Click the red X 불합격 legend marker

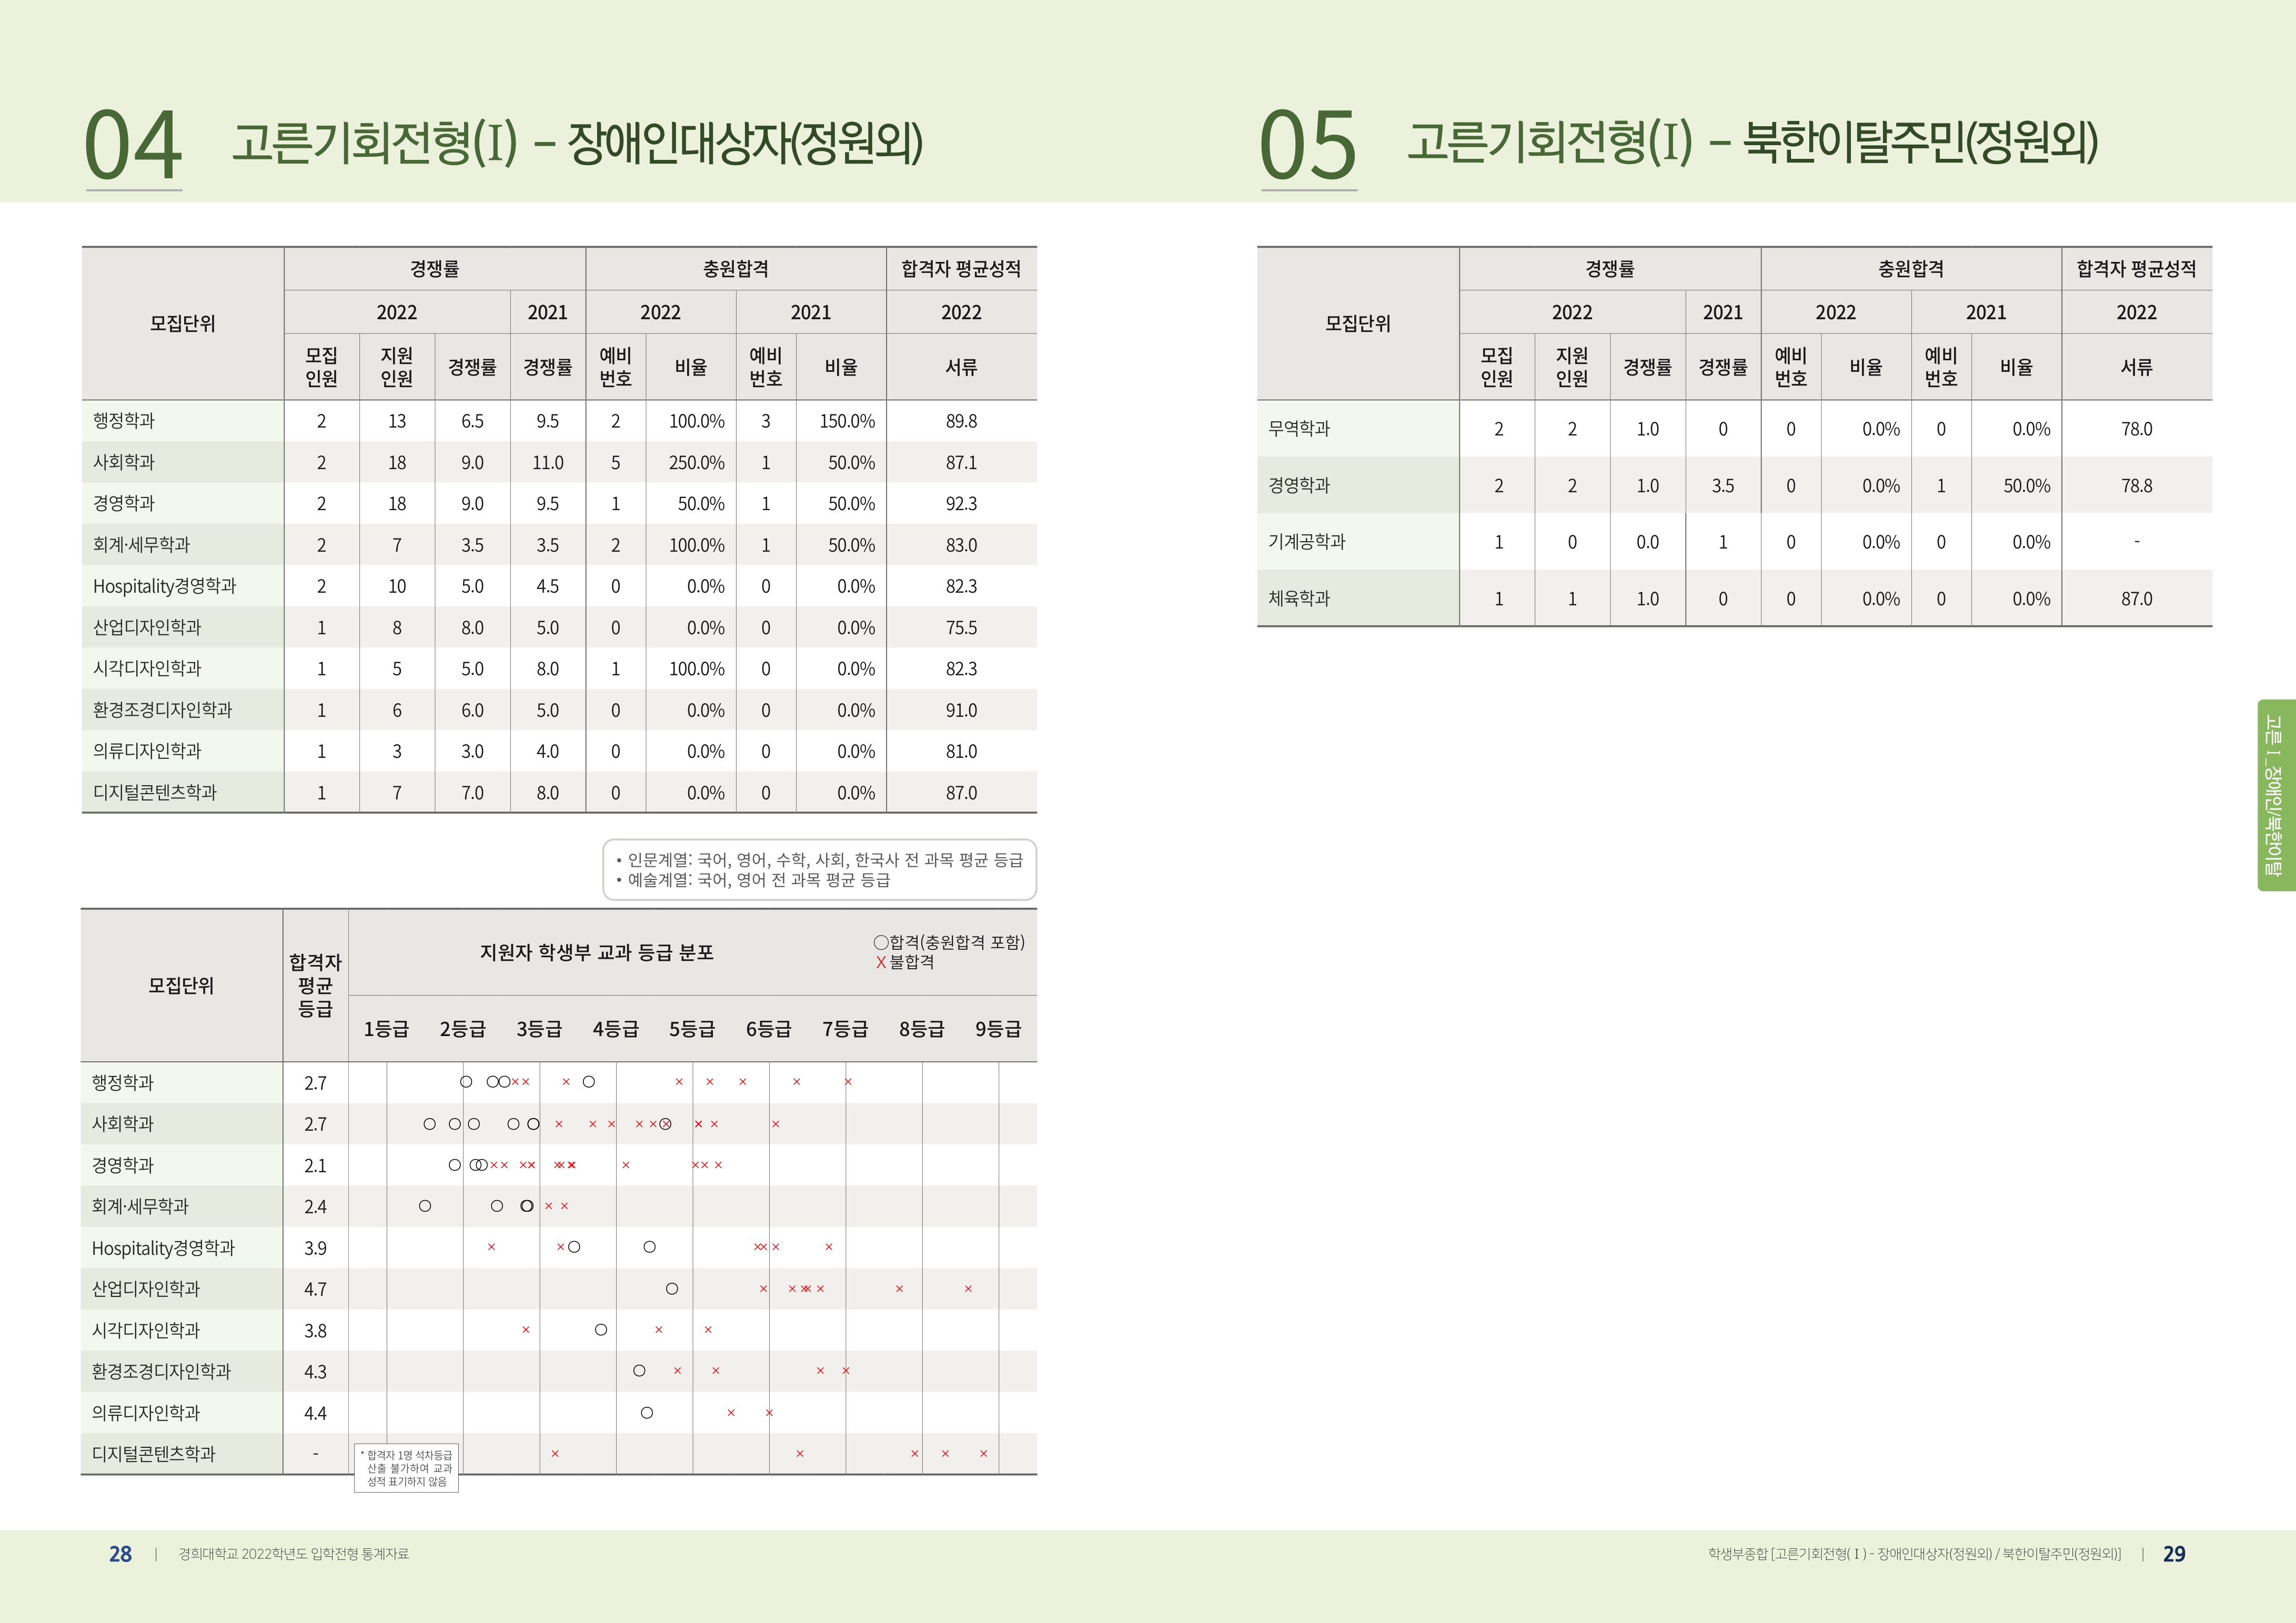[x=881, y=962]
